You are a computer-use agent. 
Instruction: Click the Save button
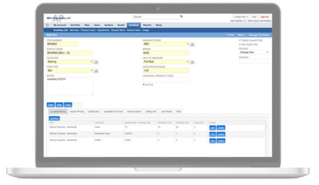50,105
